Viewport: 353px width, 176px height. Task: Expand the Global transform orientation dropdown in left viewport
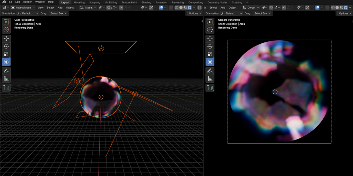(x=89, y=8)
